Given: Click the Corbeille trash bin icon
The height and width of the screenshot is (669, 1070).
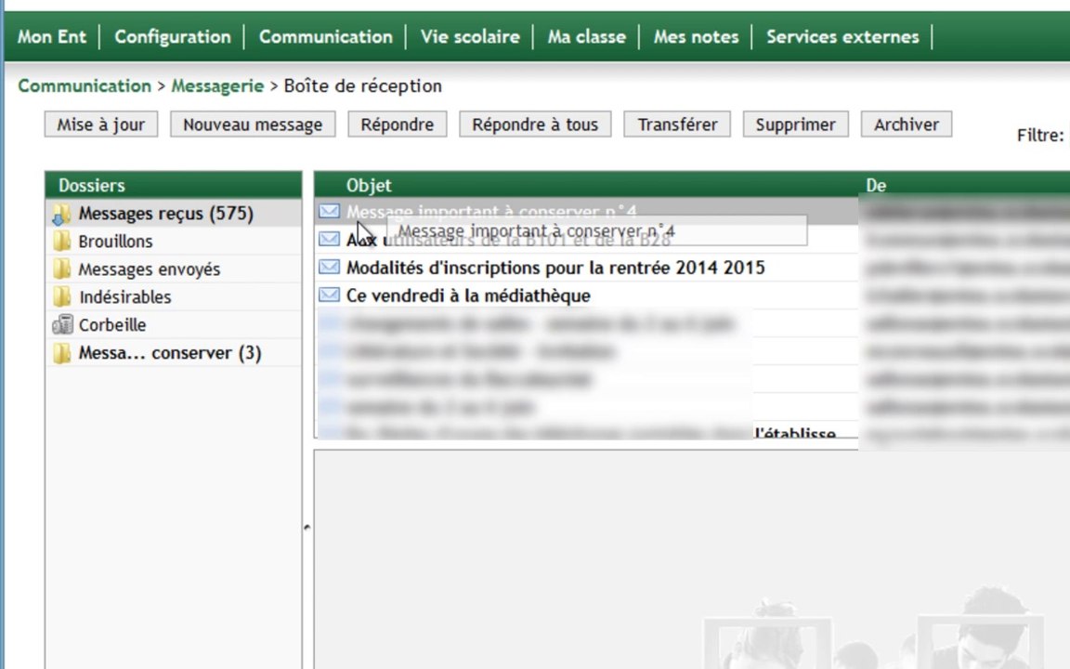Looking at the screenshot, I should [x=62, y=324].
